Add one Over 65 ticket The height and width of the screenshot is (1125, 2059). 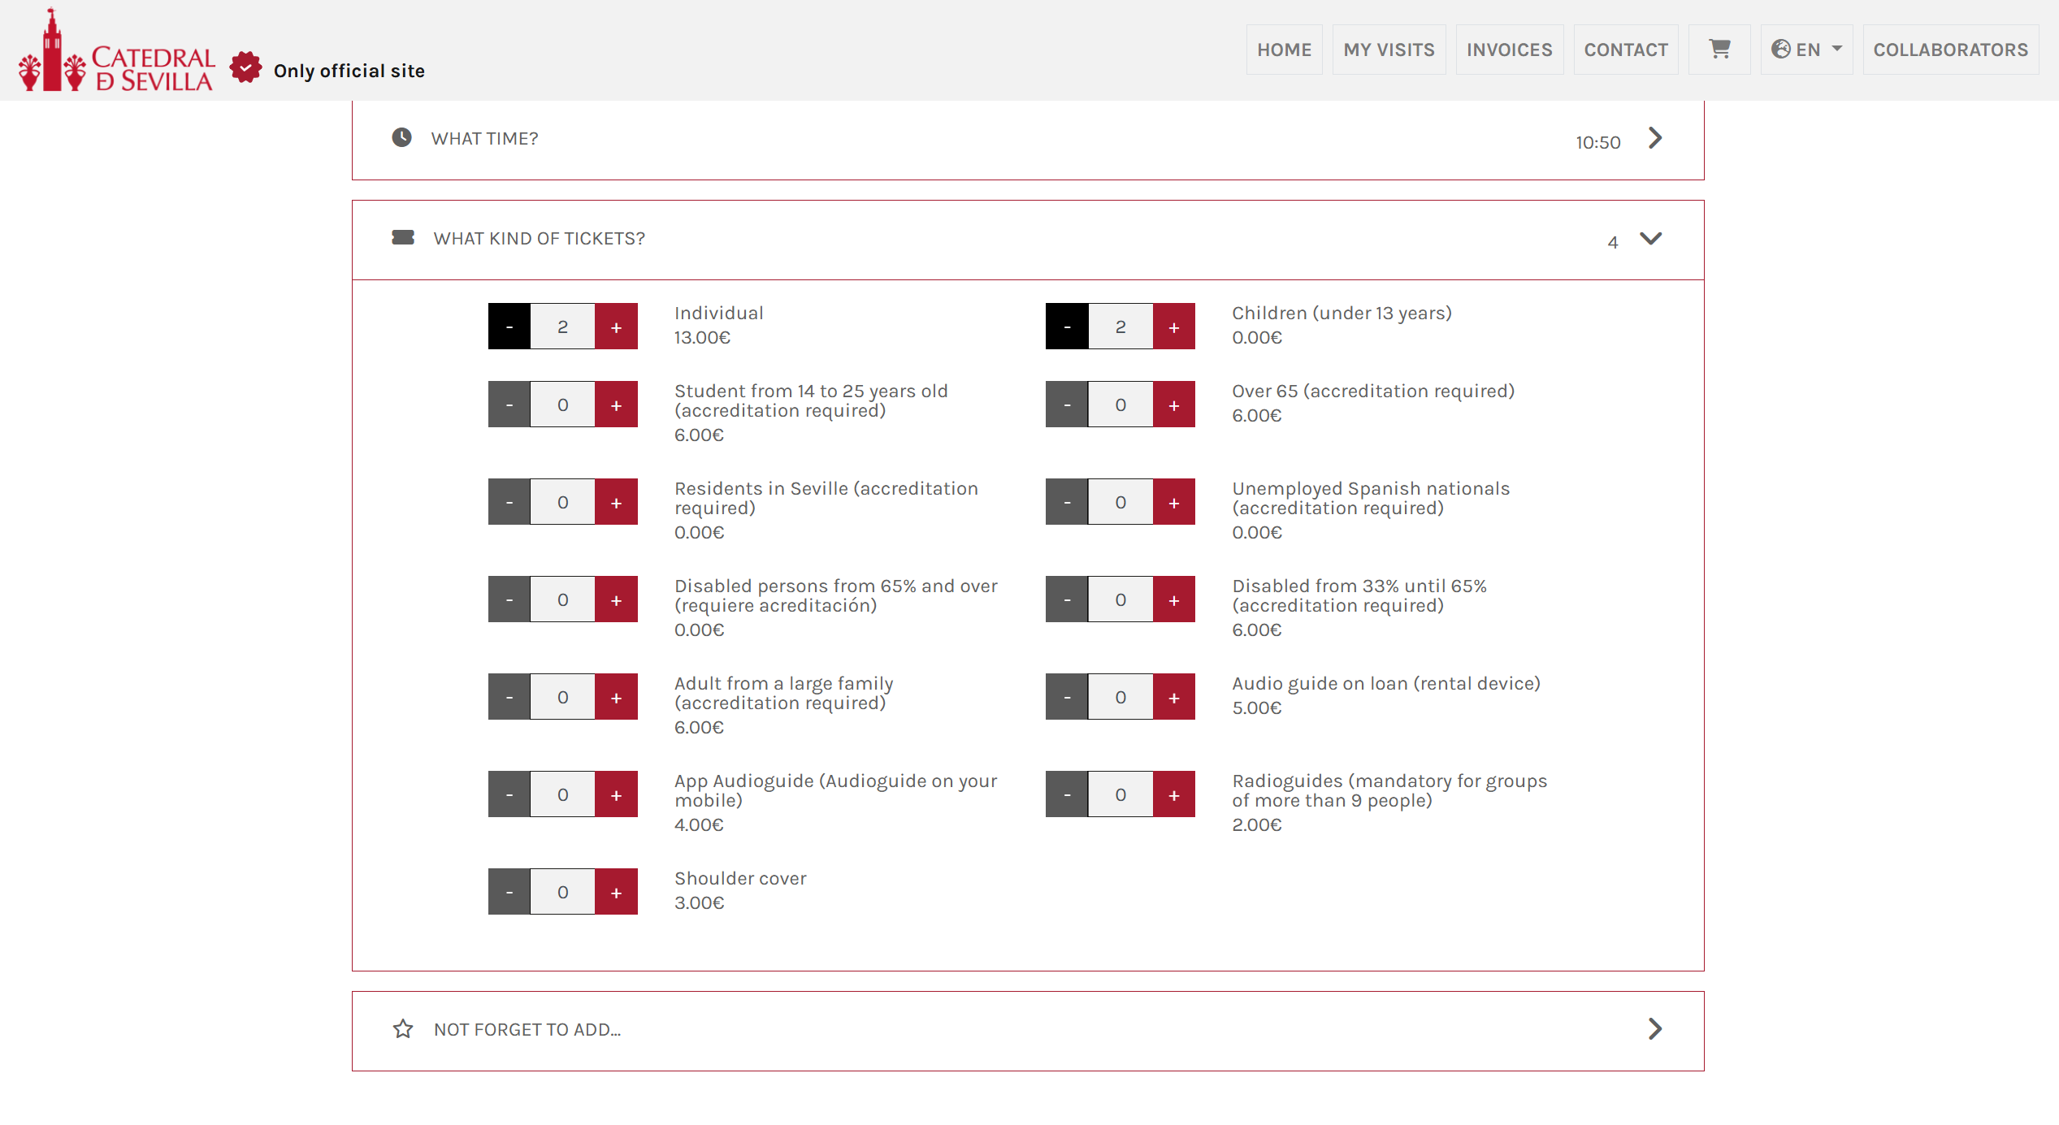tap(1173, 405)
